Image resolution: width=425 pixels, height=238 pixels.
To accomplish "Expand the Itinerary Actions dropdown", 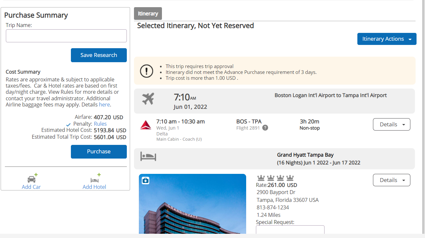I will (387, 39).
